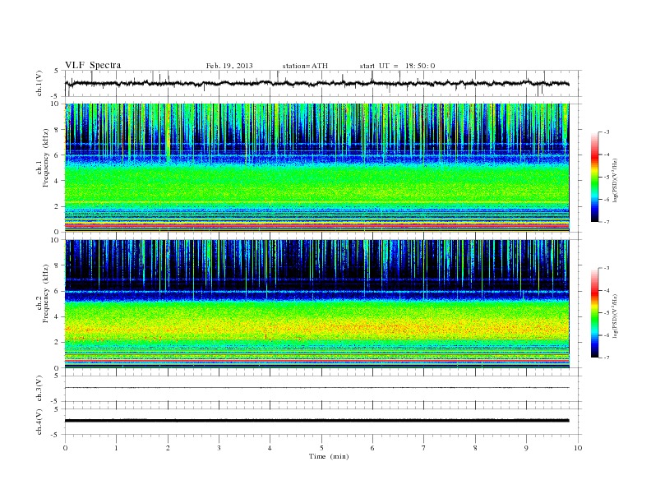The image size is (651, 503).
Task: Click the "ch.1(V)" waveform axis label
Action: (x=39, y=83)
